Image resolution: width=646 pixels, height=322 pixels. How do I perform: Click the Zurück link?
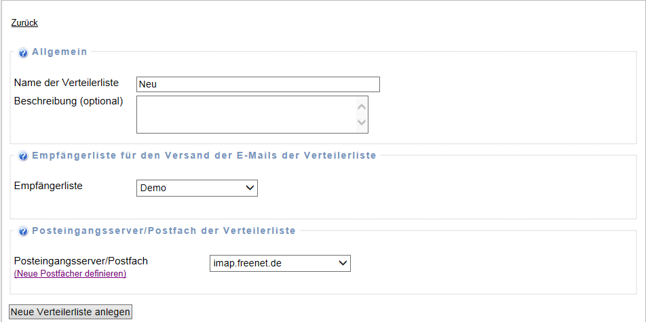click(x=24, y=22)
